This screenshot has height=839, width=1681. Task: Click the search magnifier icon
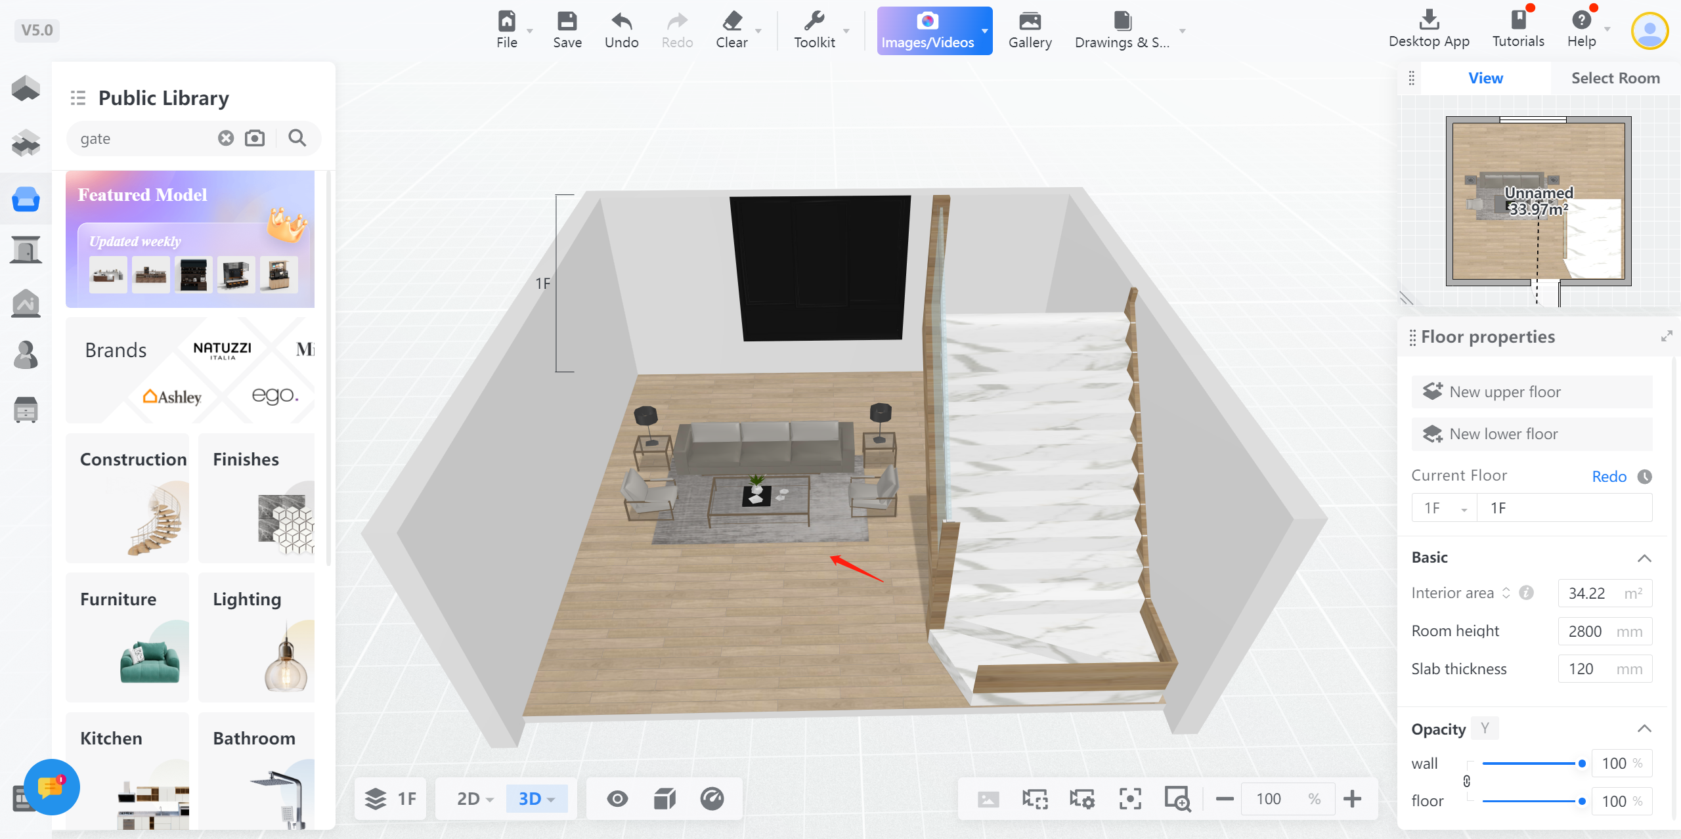(x=297, y=138)
